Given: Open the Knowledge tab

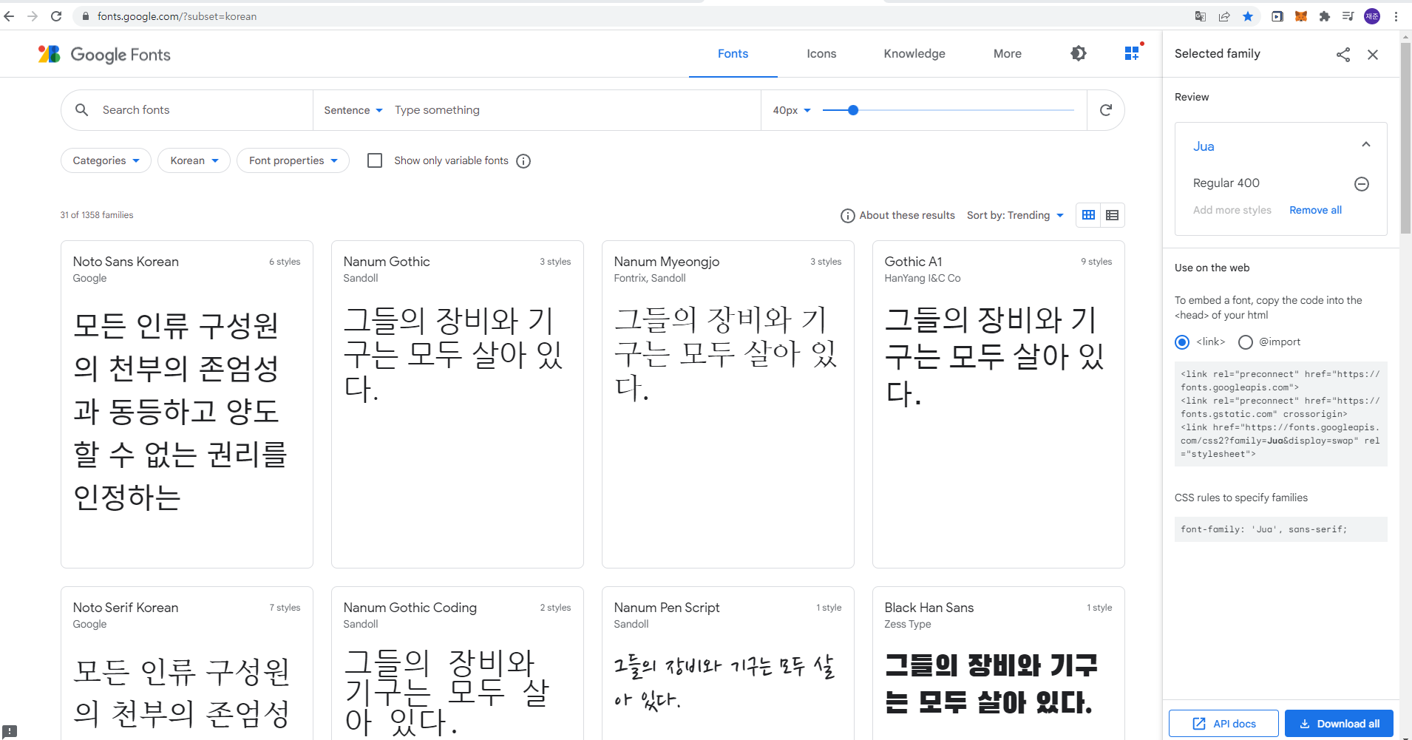Looking at the screenshot, I should 914,54.
